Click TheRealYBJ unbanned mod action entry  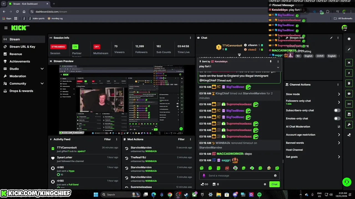coord(159,159)
